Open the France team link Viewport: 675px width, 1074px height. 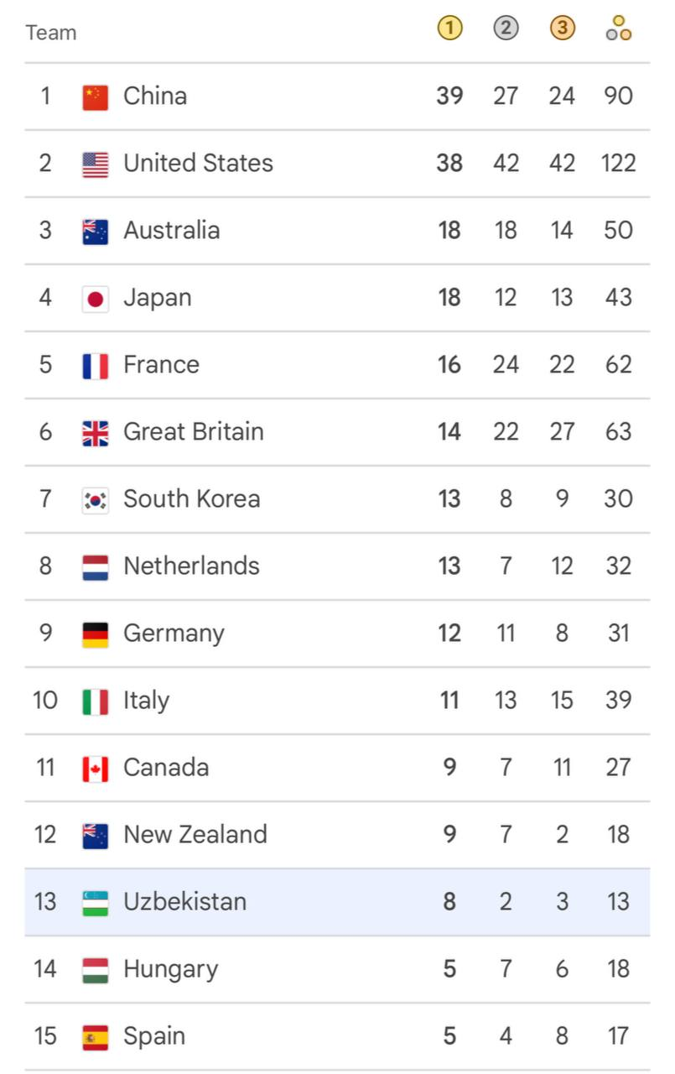(x=161, y=364)
